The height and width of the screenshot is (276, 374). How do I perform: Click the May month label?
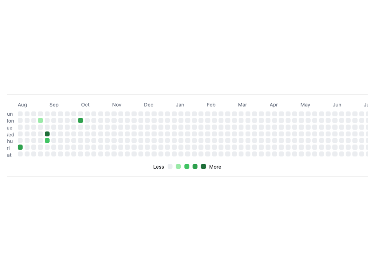(x=305, y=105)
